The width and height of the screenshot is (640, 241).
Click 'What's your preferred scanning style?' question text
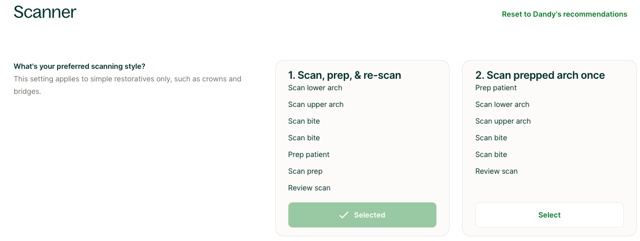pos(80,67)
